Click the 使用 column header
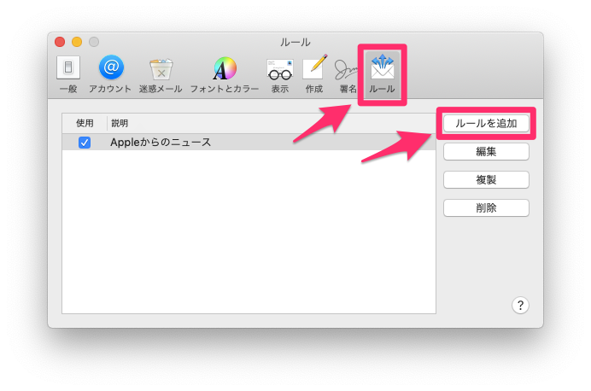The height and width of the screenshot is (391, 591). [85, 123]
